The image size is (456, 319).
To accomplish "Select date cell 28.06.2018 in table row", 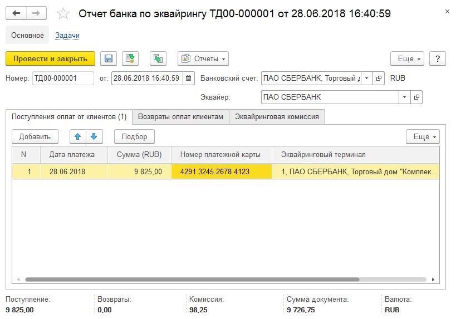I will tap(74, 171).
